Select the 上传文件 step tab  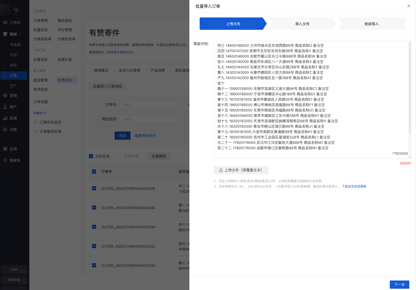point(233,24)
